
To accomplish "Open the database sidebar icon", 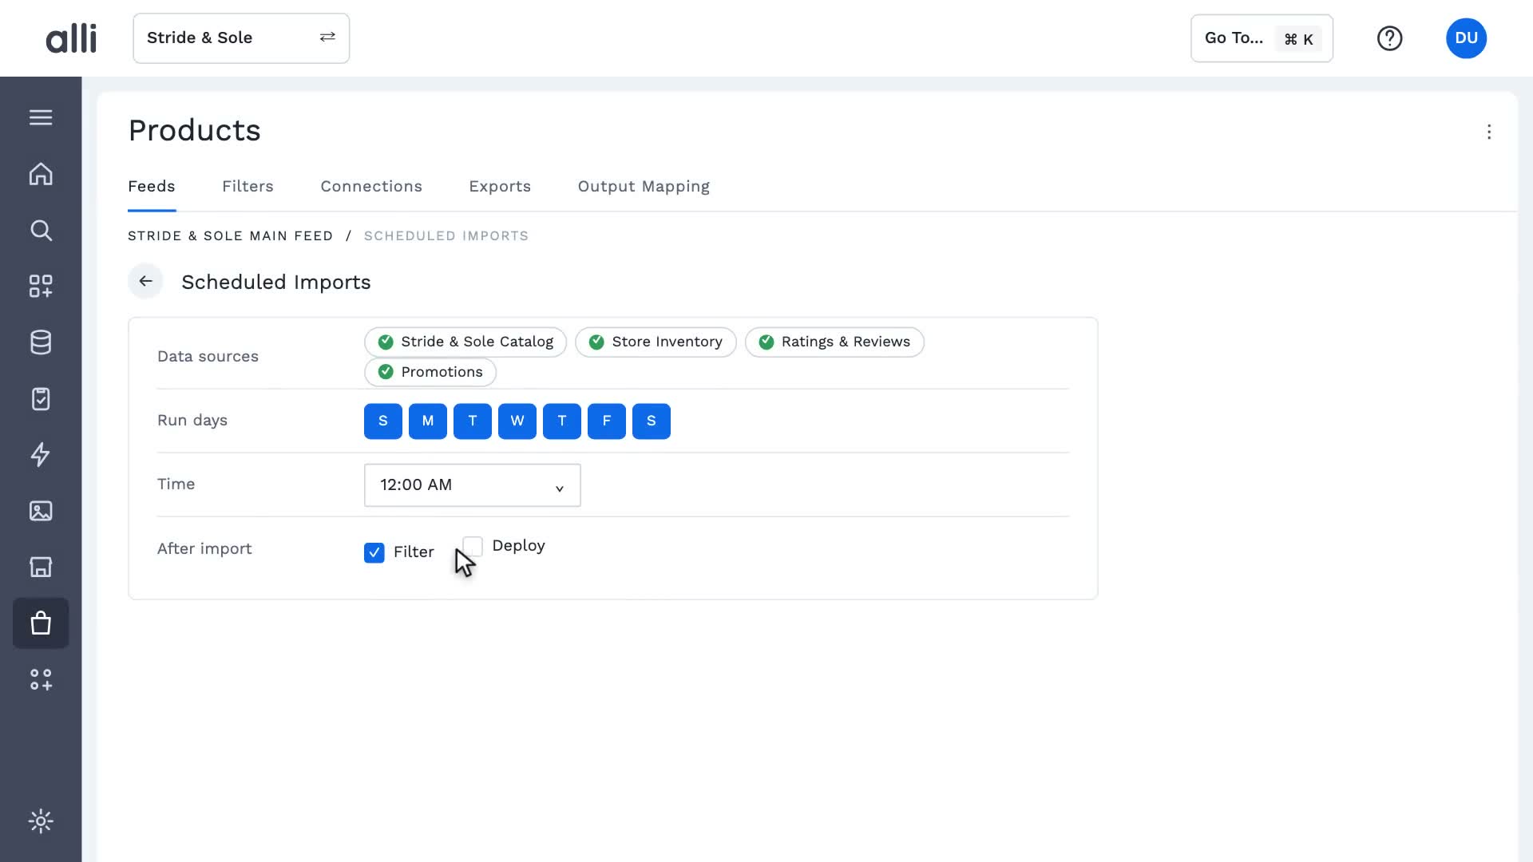I will coord(41,342).
